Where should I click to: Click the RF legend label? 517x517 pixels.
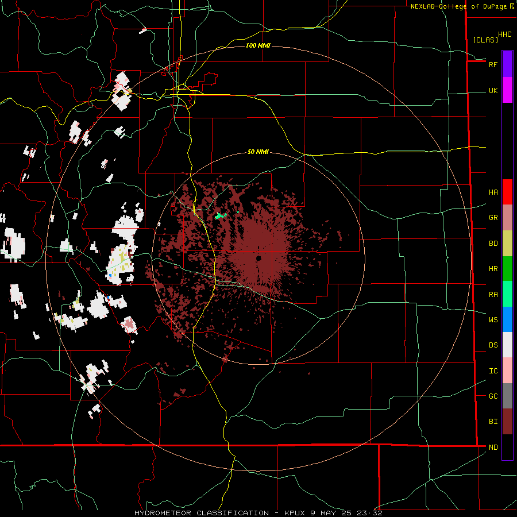(x=493, y=64)
